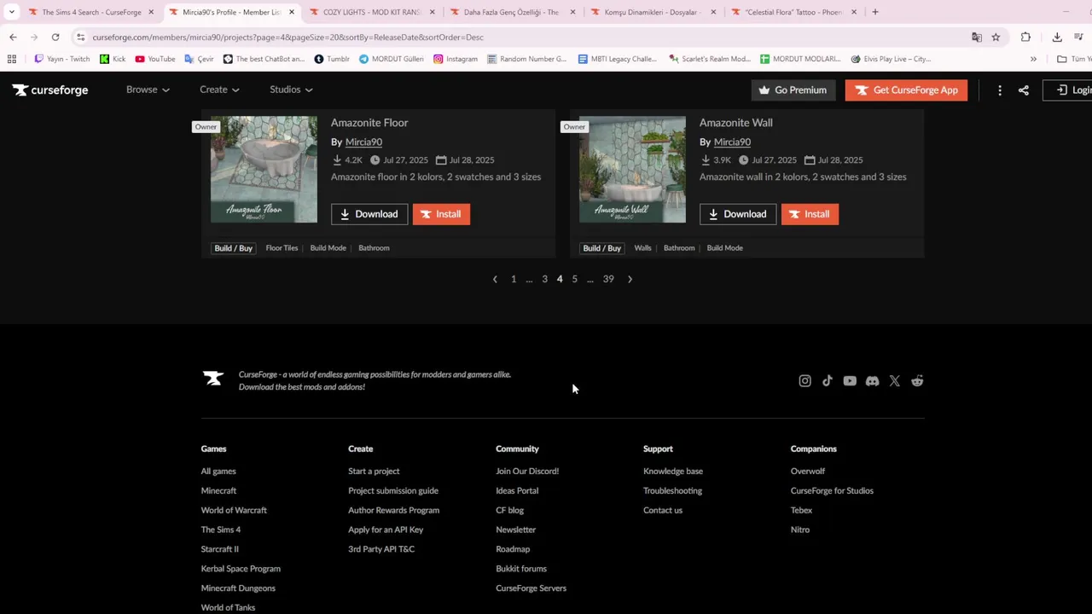Open CurseForge X (Twitter) social icon
The width and height of the screenshot is (1092, 614).
tap(894, 381)
